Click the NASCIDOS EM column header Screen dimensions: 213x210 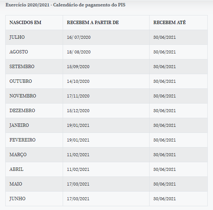(25, 23)
